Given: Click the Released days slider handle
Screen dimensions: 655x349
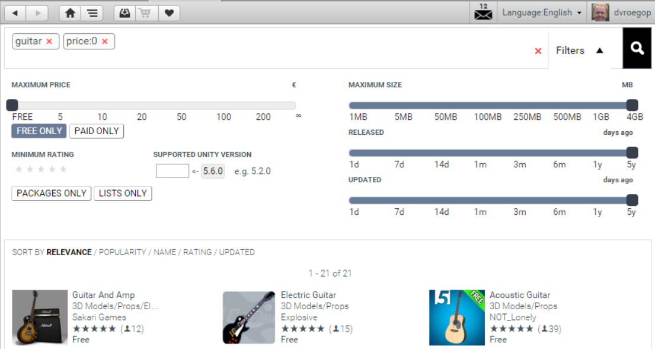Looking at the screenshot, I should pos(632,153).
